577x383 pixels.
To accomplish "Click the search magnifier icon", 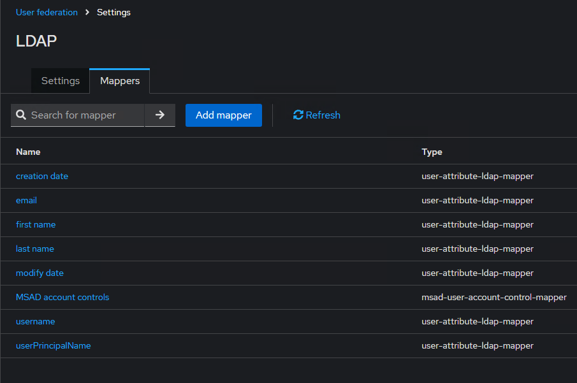I will click(21, 115).
